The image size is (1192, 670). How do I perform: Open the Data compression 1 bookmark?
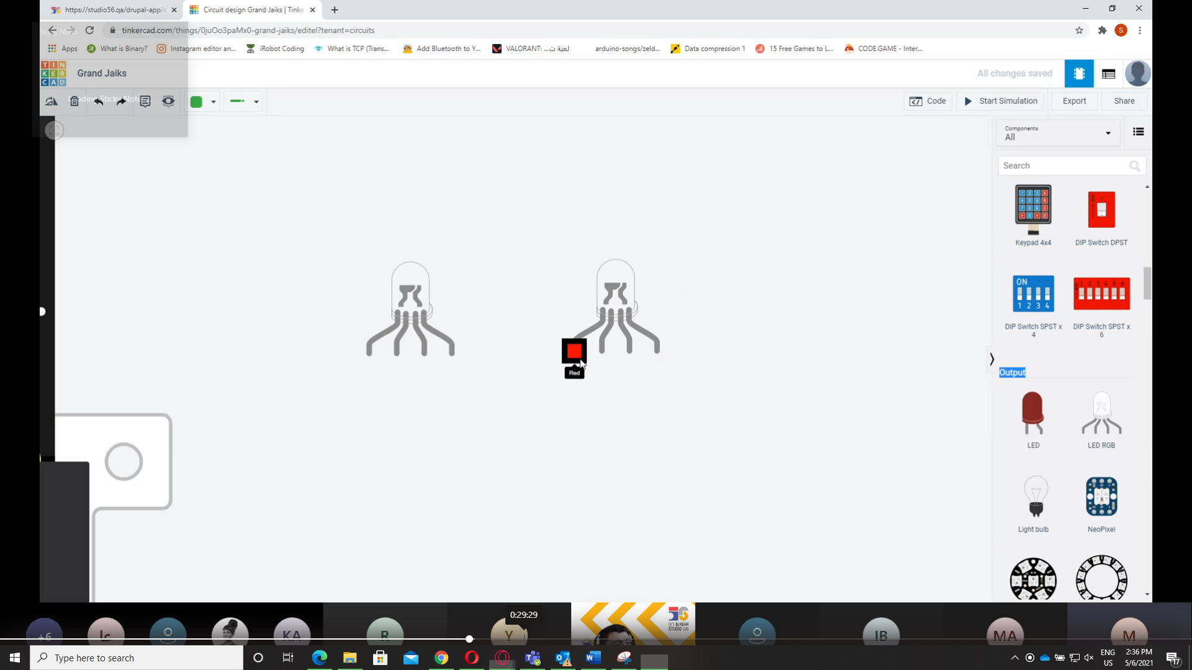(x=708, y=48)
